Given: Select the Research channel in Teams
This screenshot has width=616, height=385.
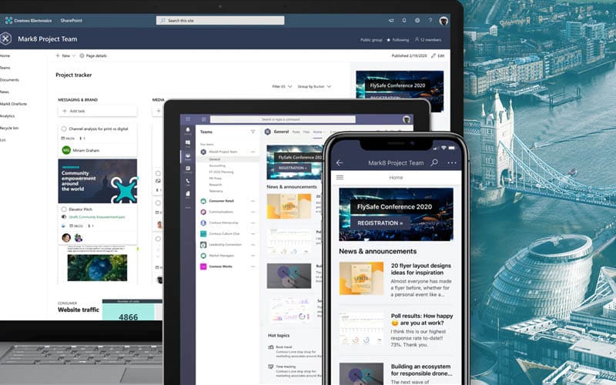Looking at the screenshot, I should click(216, 185).
